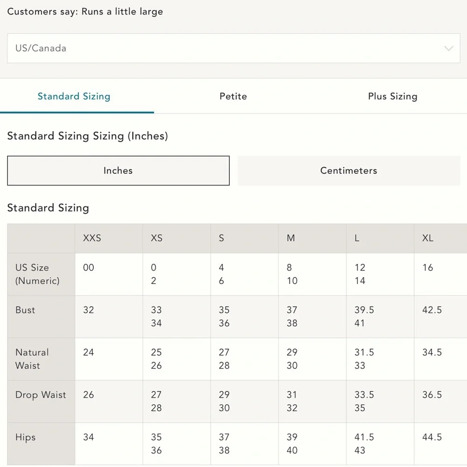
Task: Click the XL size column header
Action: (428, 238)
